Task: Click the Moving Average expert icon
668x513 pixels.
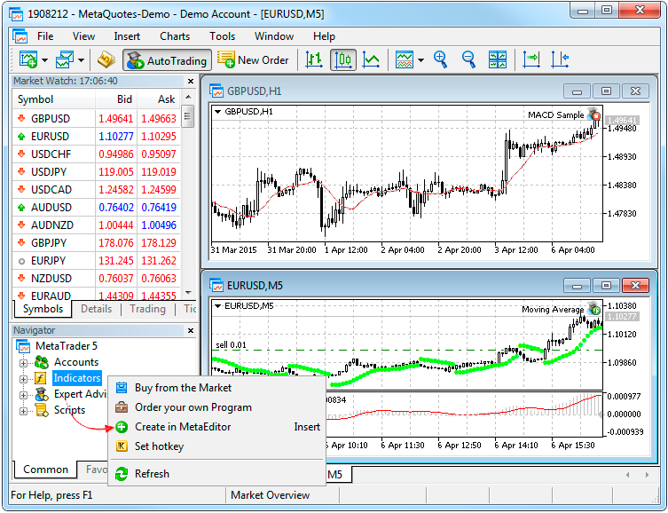Action: coord(593,309)
